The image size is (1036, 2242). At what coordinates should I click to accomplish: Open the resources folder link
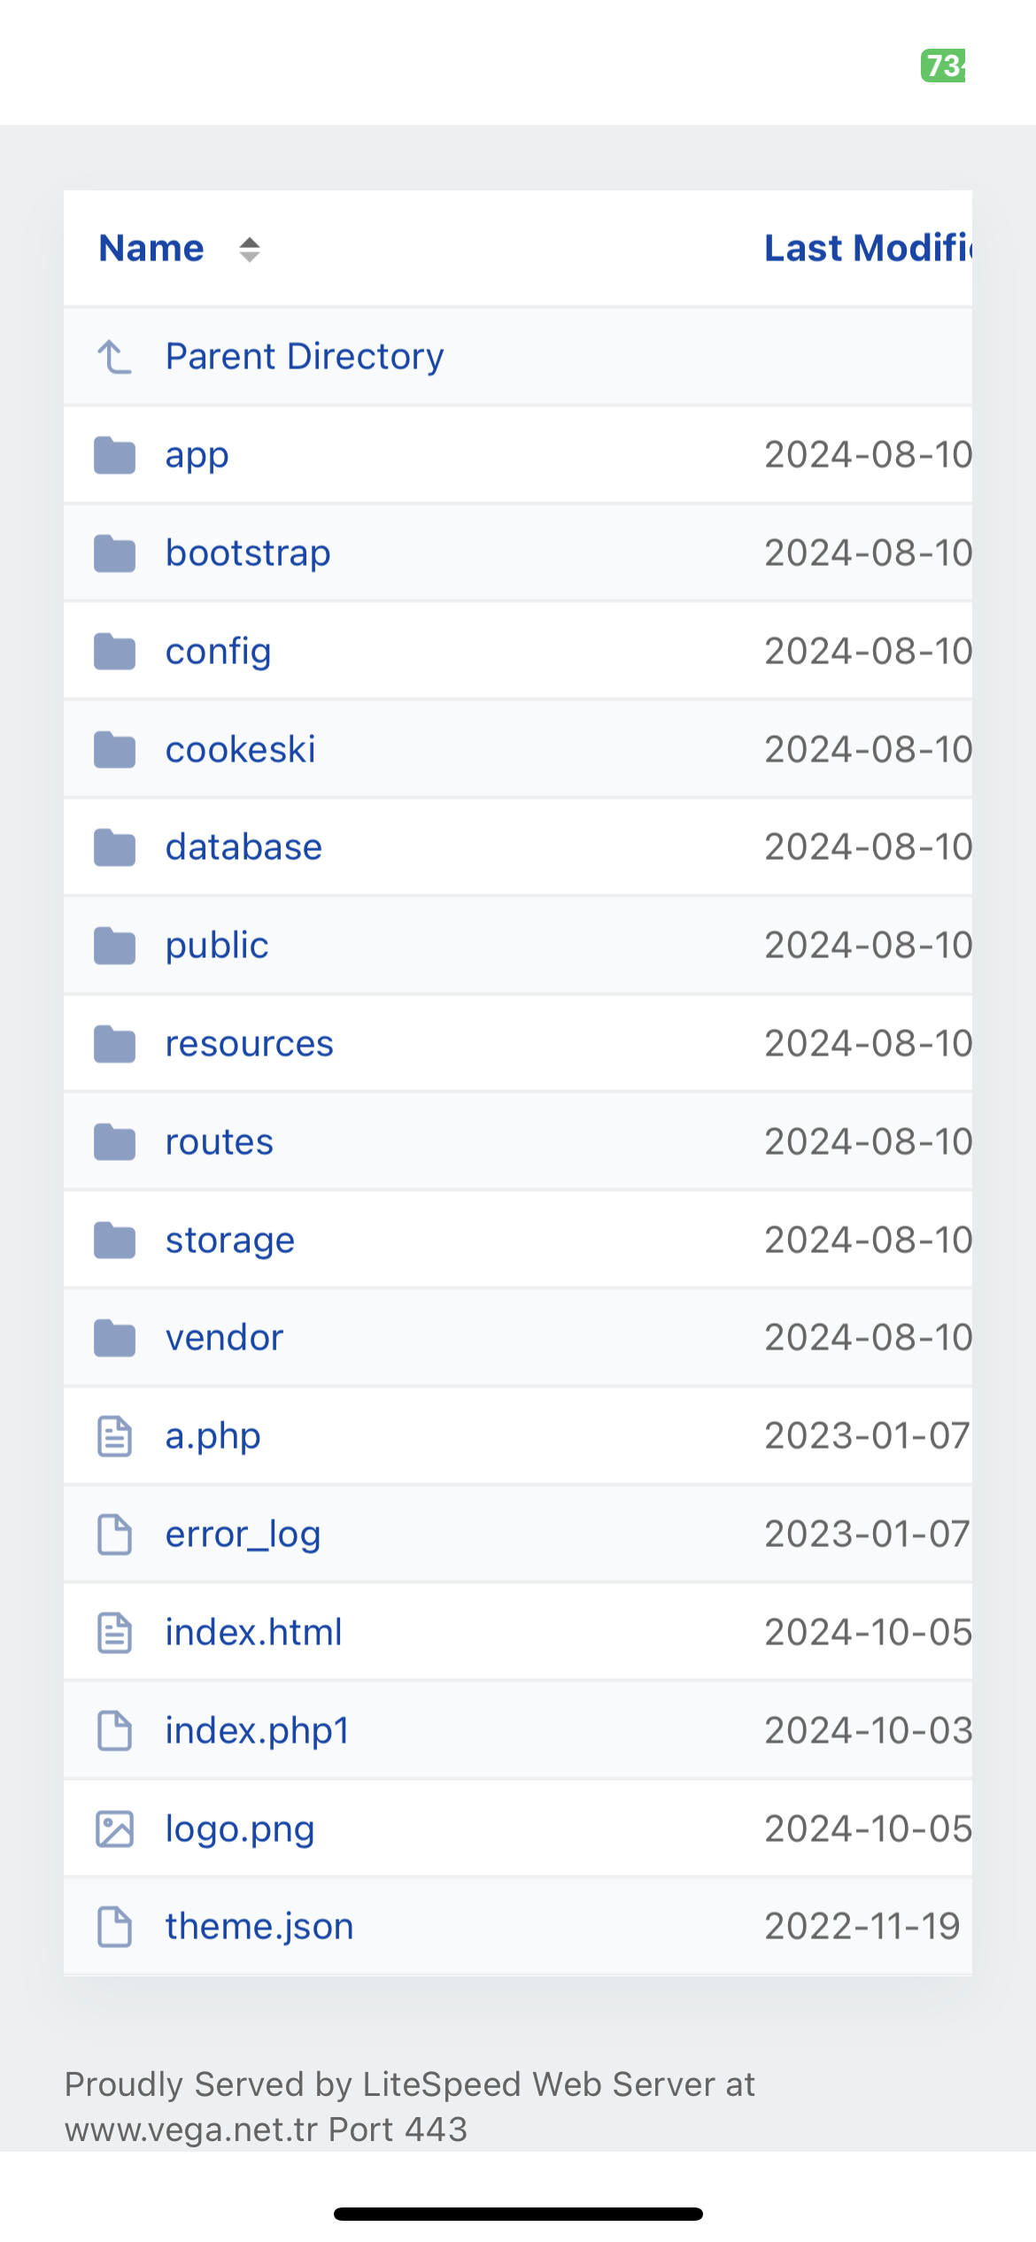[x=250, y=1044]
